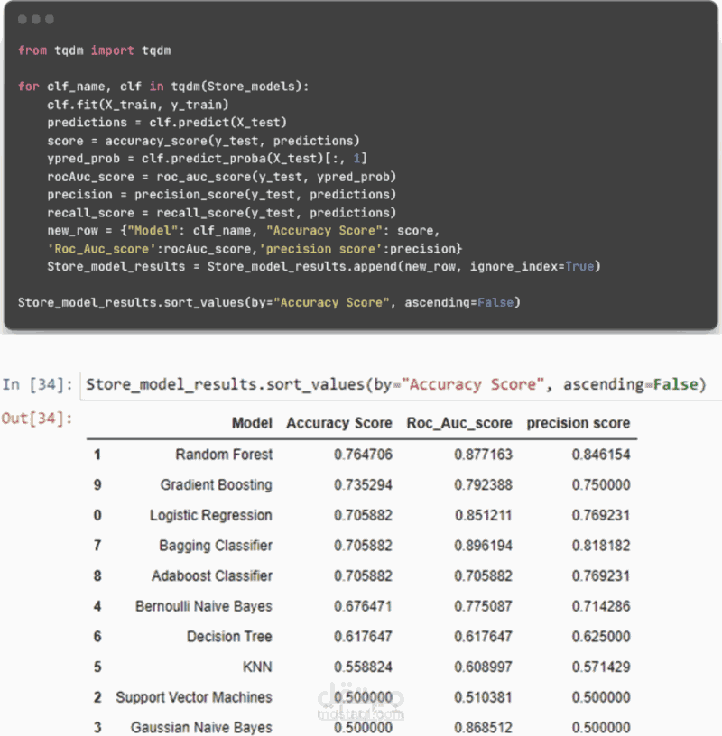Click the "Roc_Auc_score" column header
The height and width of the screenshot is (736, 722).
coord(459,422)
